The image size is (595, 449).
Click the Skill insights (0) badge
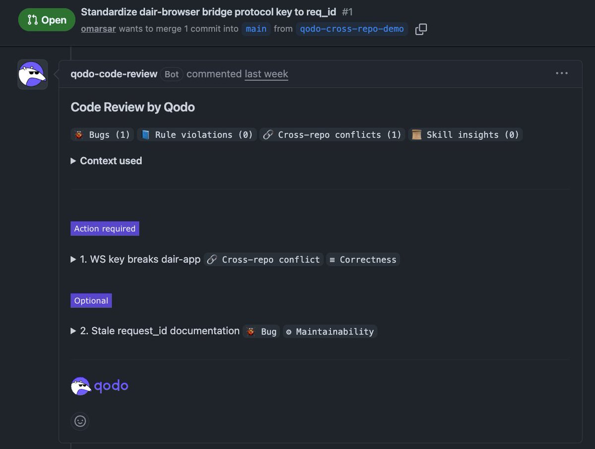[466, 135]
